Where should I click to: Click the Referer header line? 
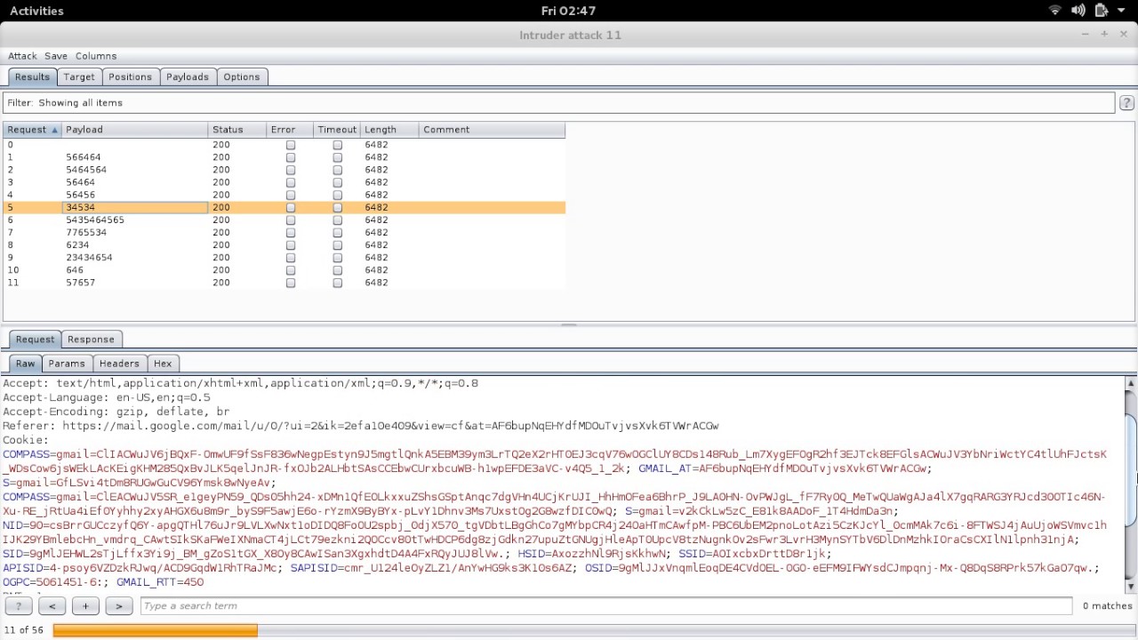pyautogui.click(x=360, y=426)
